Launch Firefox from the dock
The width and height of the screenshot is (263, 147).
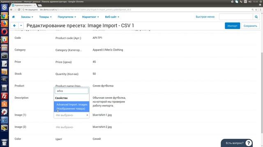(5, 24)
